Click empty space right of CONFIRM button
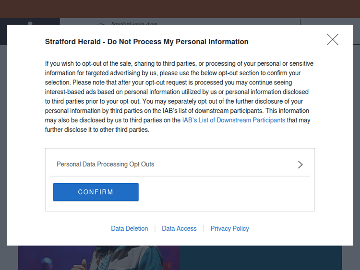 (x=226, y=192)
